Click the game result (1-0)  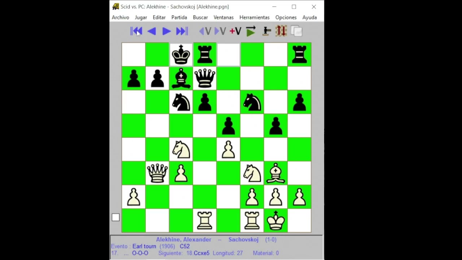tap(271, 239)
